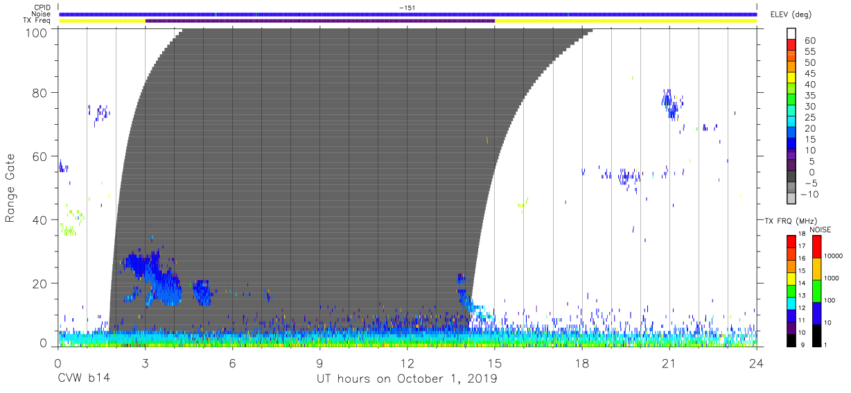Click the '24' tick on the UT hours axis

click(757, 363)
